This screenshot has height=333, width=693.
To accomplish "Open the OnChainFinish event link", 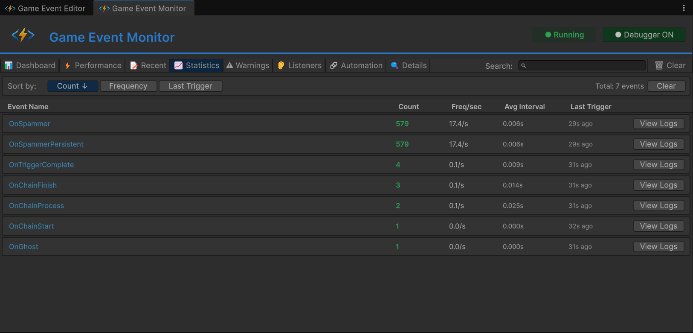I will click(x=33, y=185).
